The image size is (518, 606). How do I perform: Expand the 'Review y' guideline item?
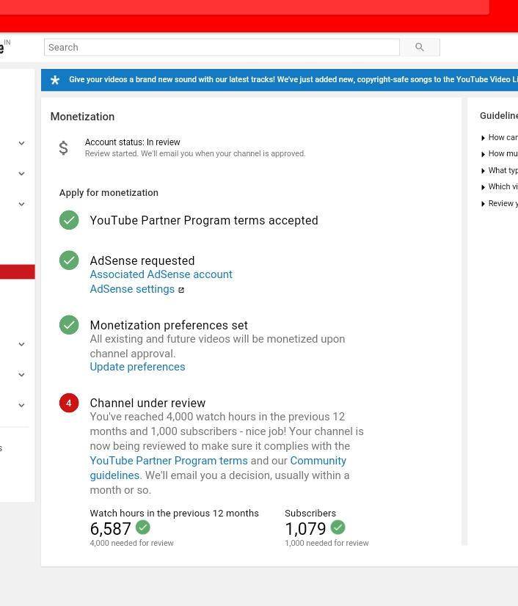click(499, 203)
